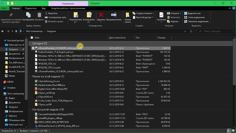236x133 pixels.
Task: Click the Управление contextual tab
Action: click(x=68, y=3)
